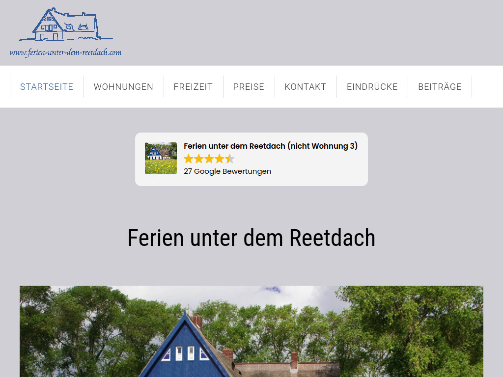Screen dimensions: 503x377
Task: Go to the KONTAKT page
Action: coord(305,86)
